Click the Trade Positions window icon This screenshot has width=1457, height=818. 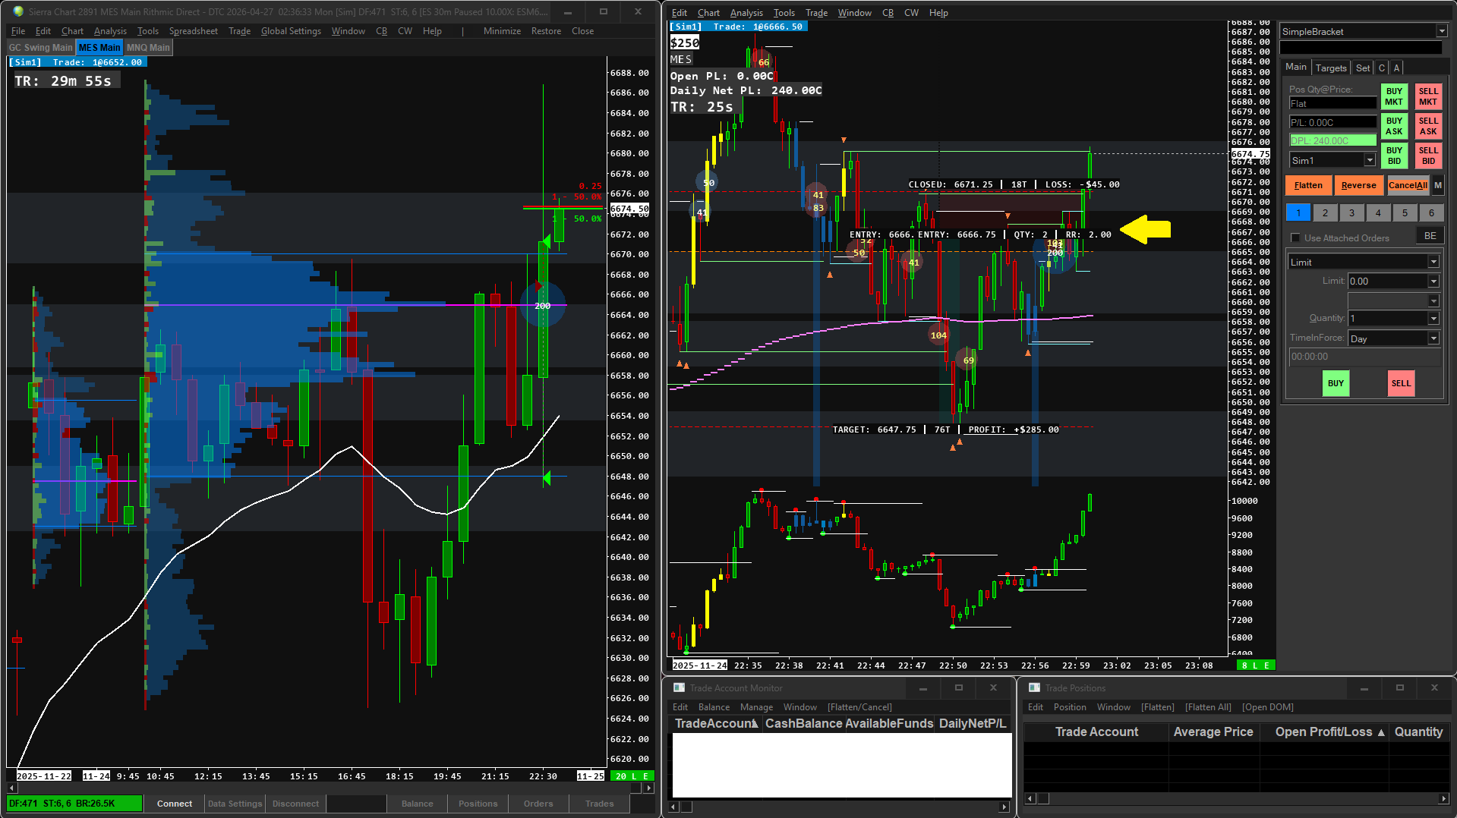click(x=1034, y=687)
